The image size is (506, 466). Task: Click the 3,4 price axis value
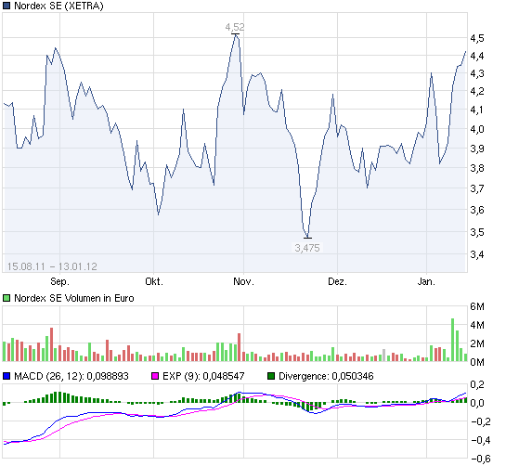(x=477, y=254)
